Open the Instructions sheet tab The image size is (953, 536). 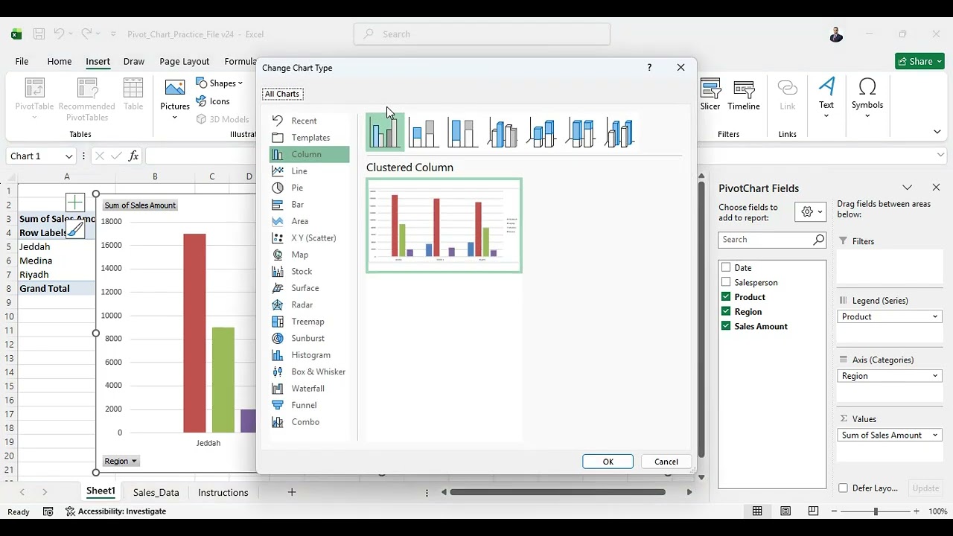pyautogui.click(x=223, y=492)
